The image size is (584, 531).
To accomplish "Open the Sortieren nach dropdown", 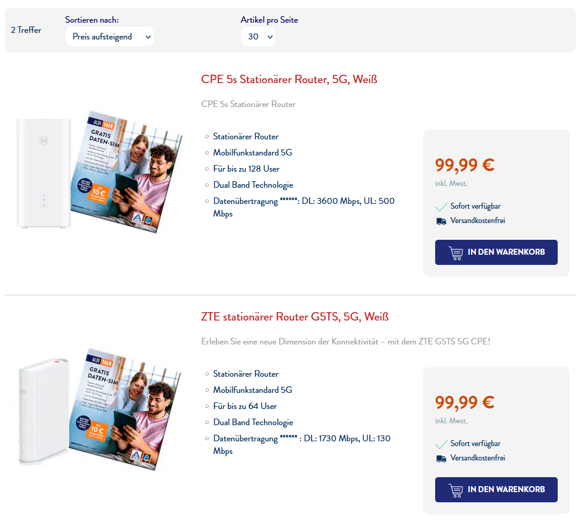I will pos(109,36).
